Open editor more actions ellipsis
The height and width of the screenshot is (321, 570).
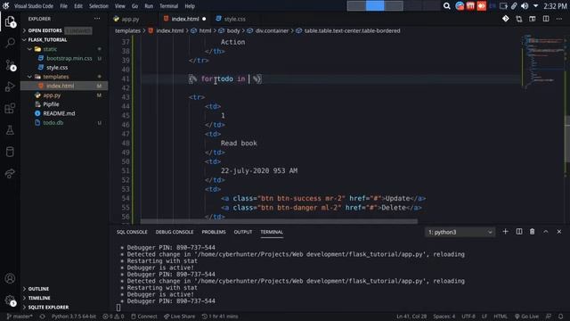[x=559, y=19]
